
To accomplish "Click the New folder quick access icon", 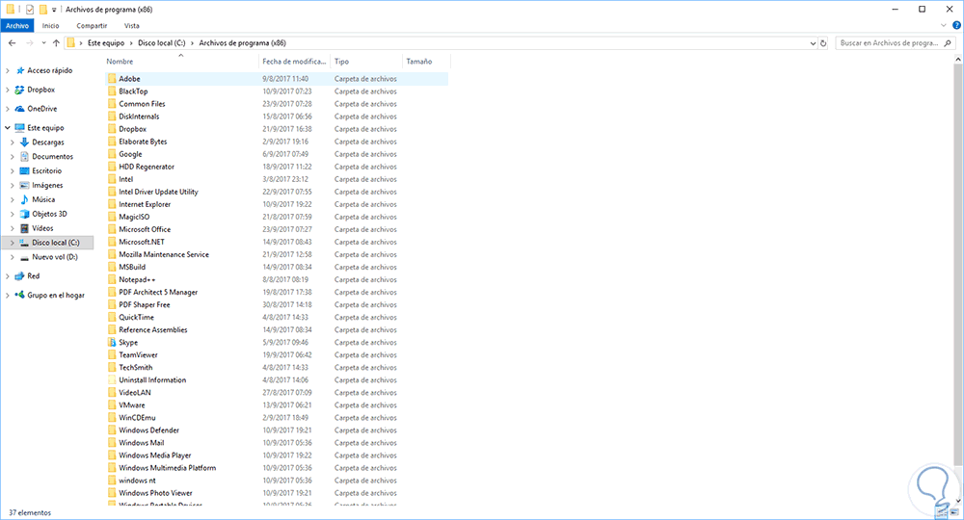I will [42, 10].
